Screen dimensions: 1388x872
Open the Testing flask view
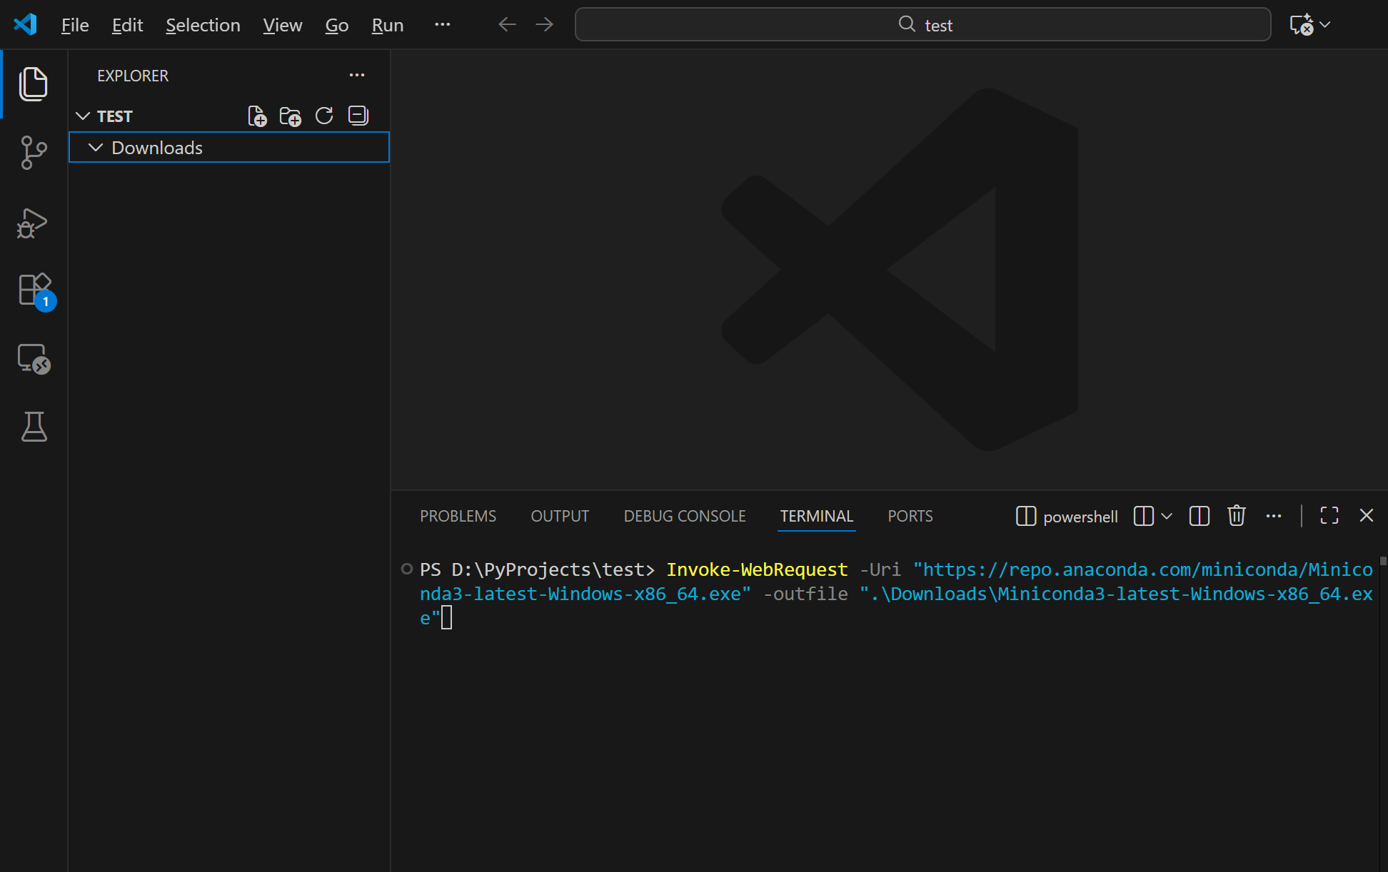(34, 427)
